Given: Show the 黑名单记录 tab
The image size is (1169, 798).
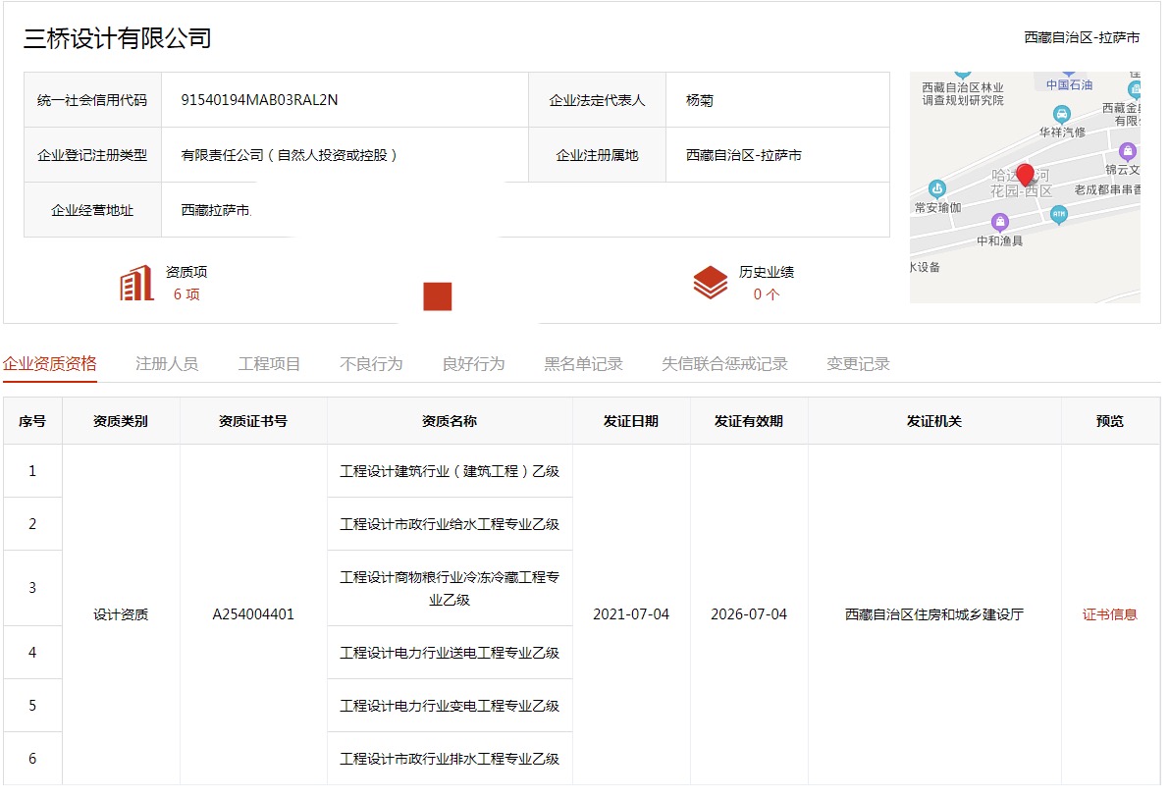Looking at the screenshot, I should click(583, 364).
